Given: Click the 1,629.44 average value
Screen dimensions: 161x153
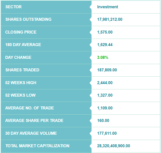Looking at the screenshot, I should click(105, 45).
